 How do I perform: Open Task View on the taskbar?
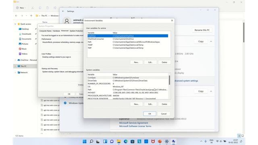[x=98, y=141]
